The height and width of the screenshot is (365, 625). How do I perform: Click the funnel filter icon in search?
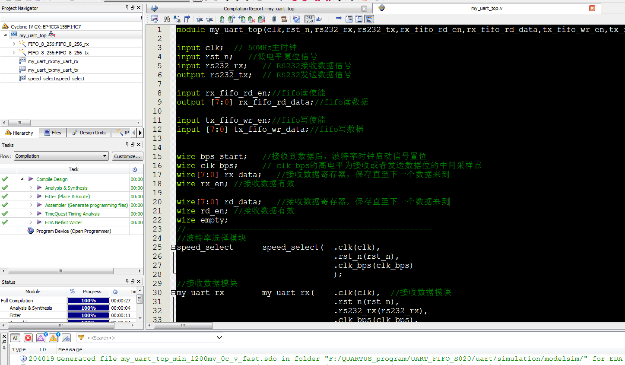(x=81, y=337)
